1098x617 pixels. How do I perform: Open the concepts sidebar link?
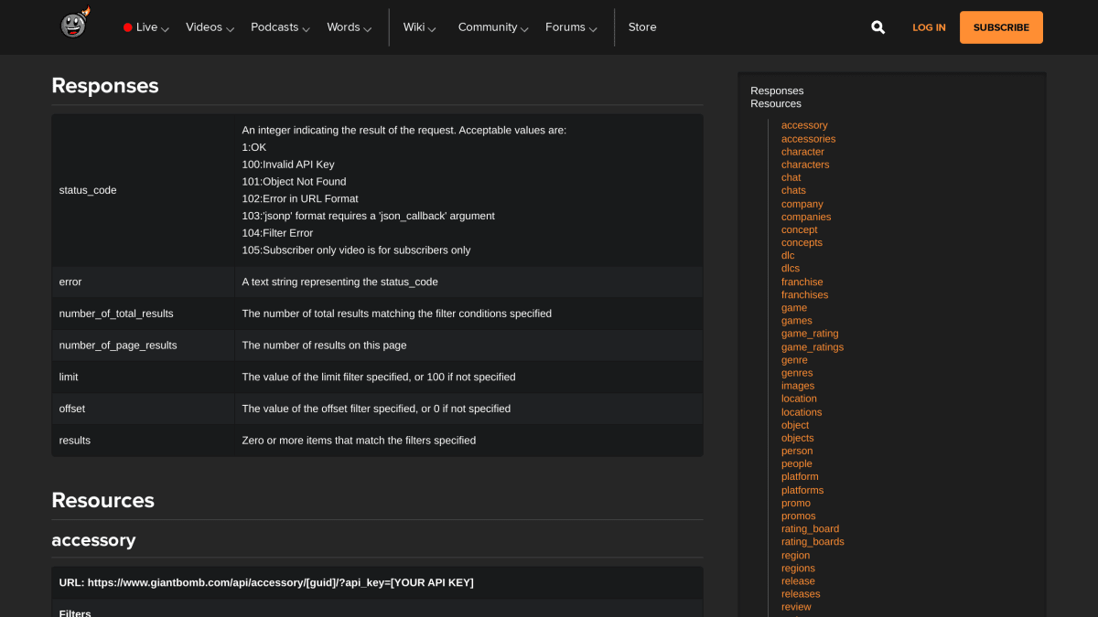click(802, 242)
